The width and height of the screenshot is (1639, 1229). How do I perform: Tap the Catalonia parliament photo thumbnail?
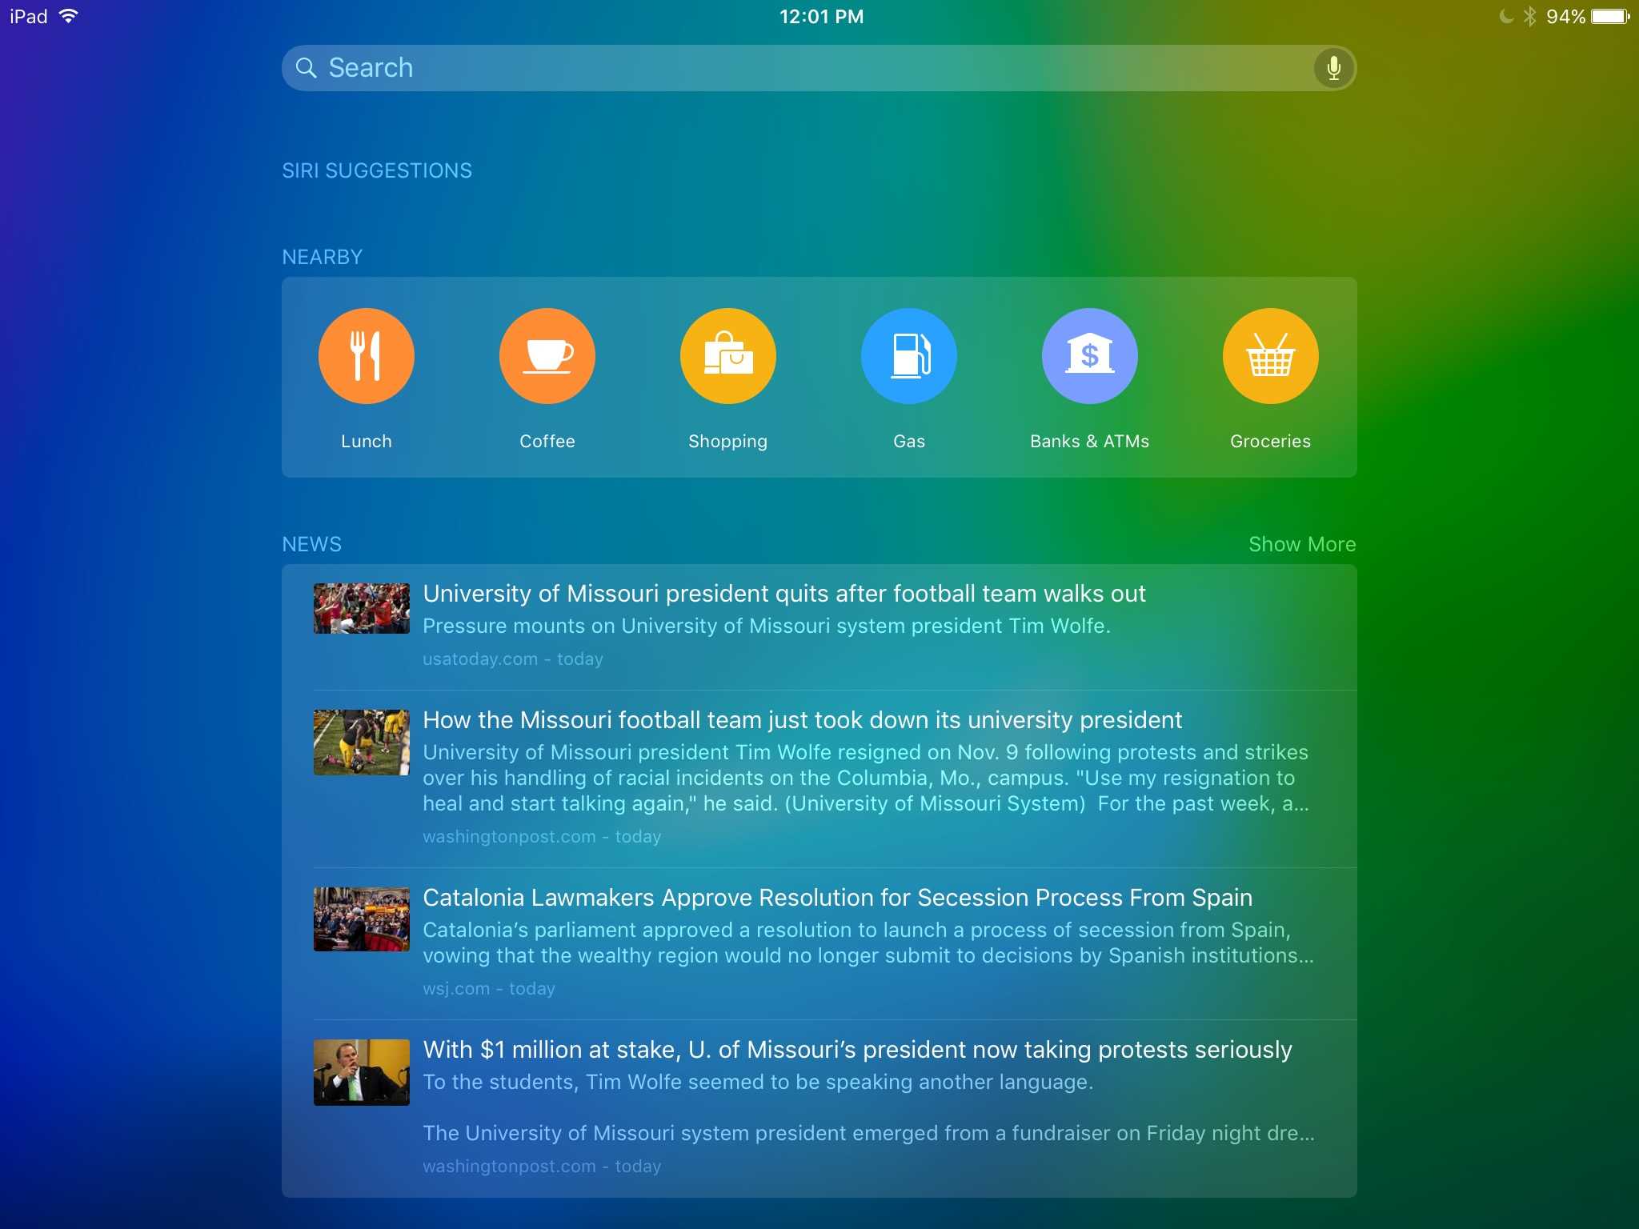tap(361, 919)
